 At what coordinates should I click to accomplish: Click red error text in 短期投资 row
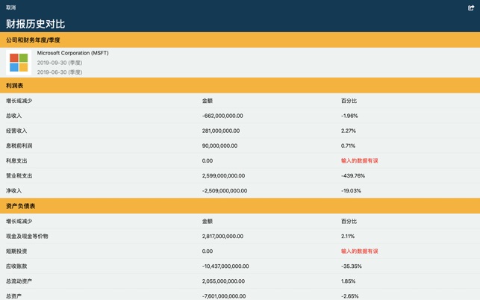click(x=359, y=251)
